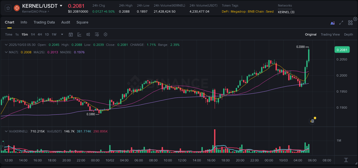Open the KERNEL/USDT pair dropdown

(60, 6)
